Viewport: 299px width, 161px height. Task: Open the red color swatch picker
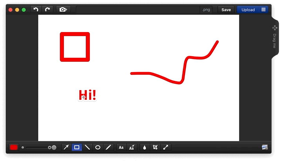point(14,147)
